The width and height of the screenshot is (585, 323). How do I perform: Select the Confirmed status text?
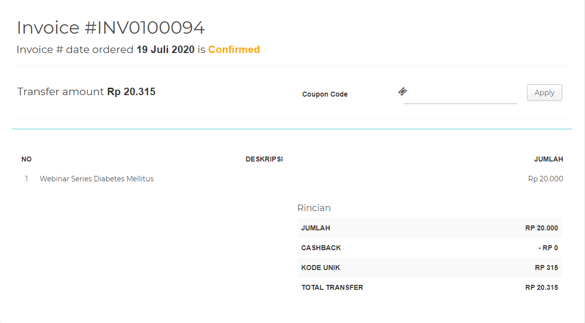point(234,50)
